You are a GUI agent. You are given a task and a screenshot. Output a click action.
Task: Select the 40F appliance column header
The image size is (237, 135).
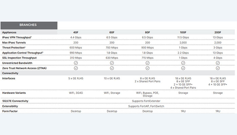pyautogui.click(x=76, y=32)
